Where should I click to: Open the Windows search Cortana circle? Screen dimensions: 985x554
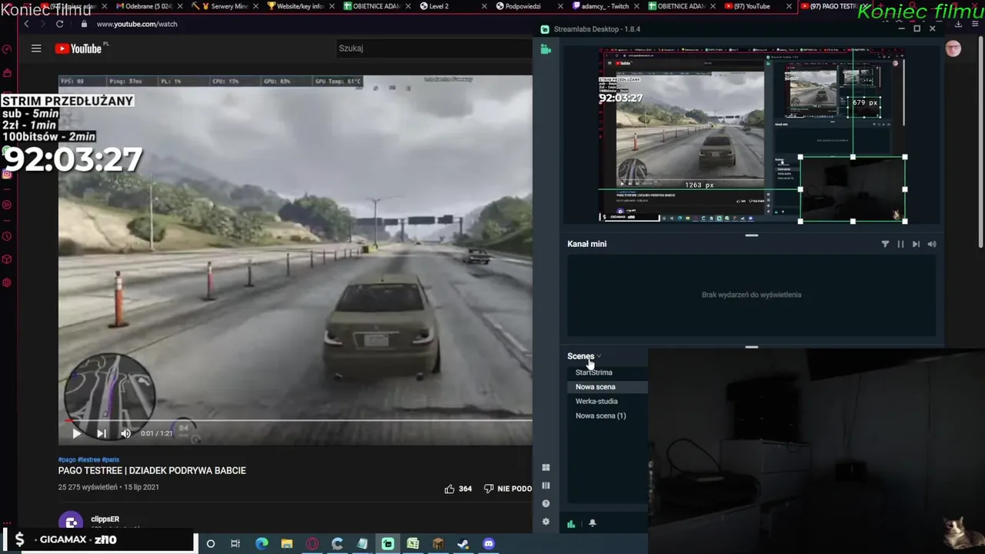210,544
